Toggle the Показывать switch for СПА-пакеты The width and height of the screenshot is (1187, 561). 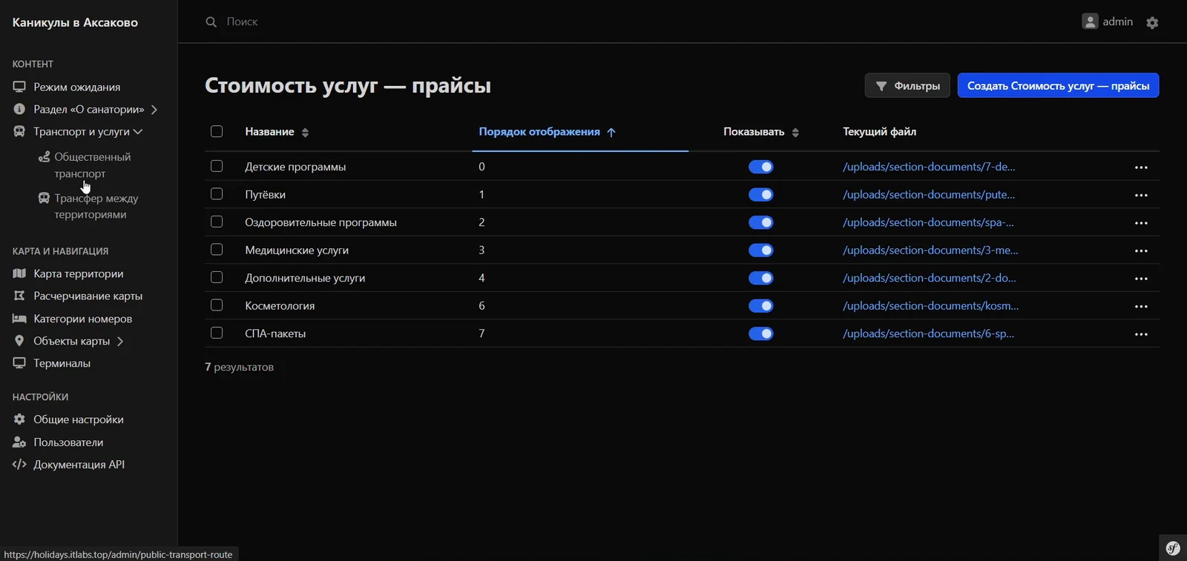(x=760, y=333)
